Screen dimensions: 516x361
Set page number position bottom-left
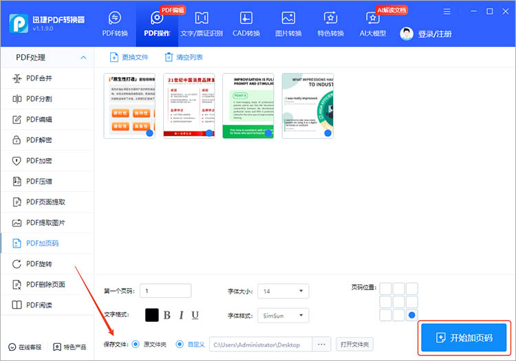pyautogui.click(x=385, y=315)
